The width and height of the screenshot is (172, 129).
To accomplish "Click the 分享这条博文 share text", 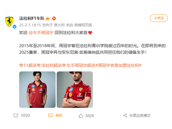I will pyautogui.click(x=140, y=116).
